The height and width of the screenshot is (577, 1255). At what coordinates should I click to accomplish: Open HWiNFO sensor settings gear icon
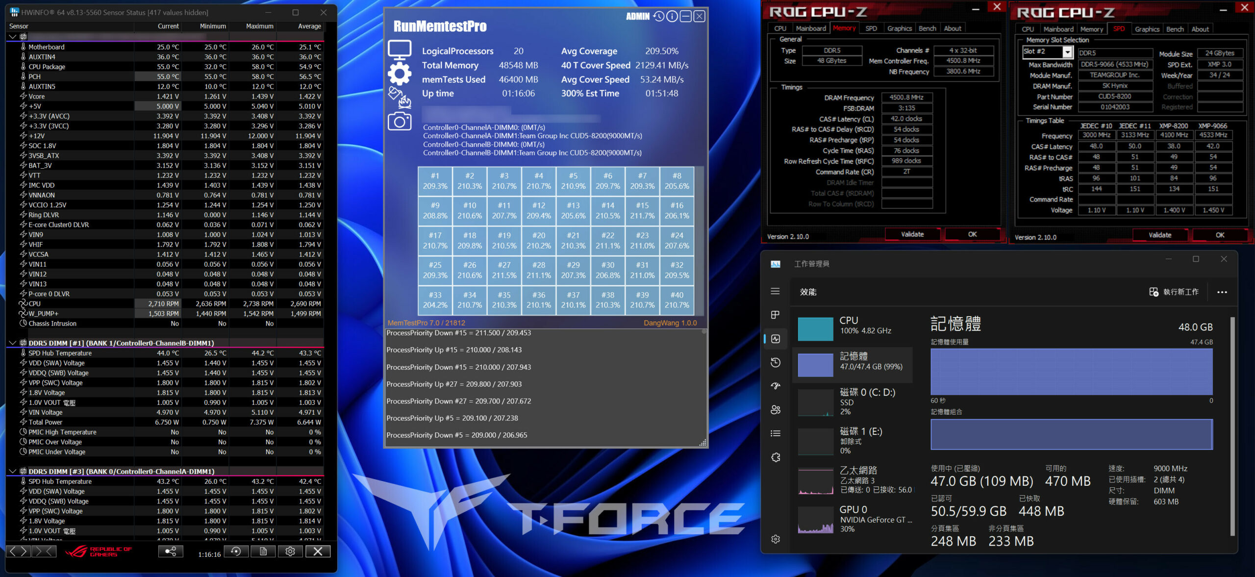(x=290, y=552)
